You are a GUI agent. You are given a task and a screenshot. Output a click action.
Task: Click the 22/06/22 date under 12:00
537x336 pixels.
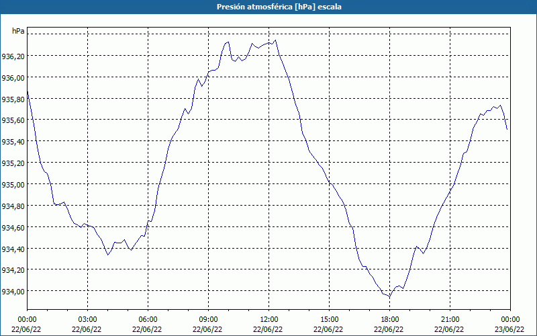tap(268, 329)
